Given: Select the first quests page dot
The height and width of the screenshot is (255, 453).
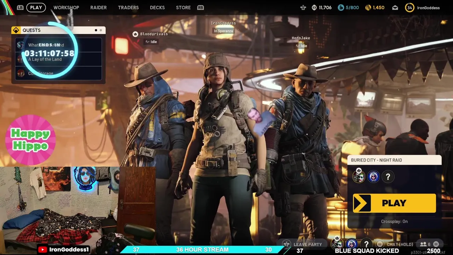Looking at the screenshot, I should [x=96, y=30].
